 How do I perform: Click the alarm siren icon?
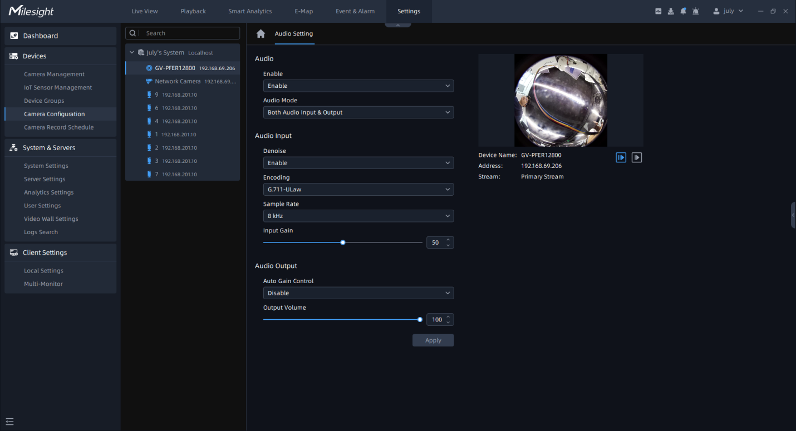pos(696,11)
